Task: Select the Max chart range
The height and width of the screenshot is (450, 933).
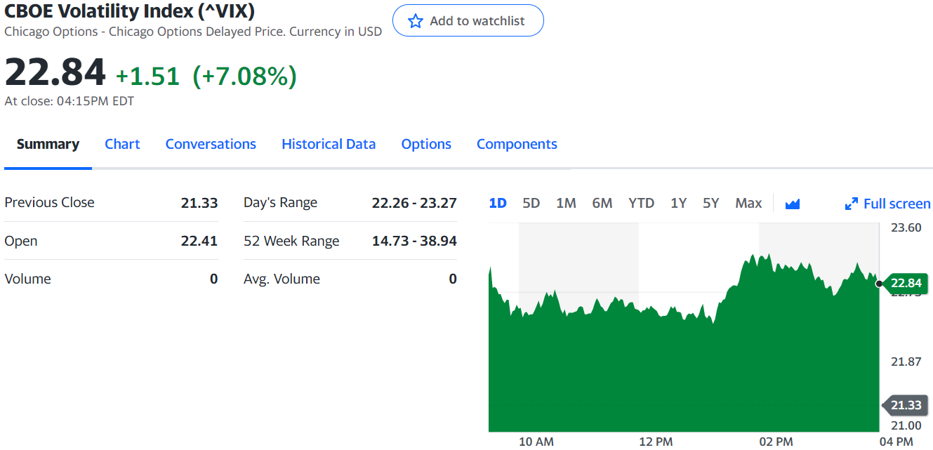Action: click(748, 203)
